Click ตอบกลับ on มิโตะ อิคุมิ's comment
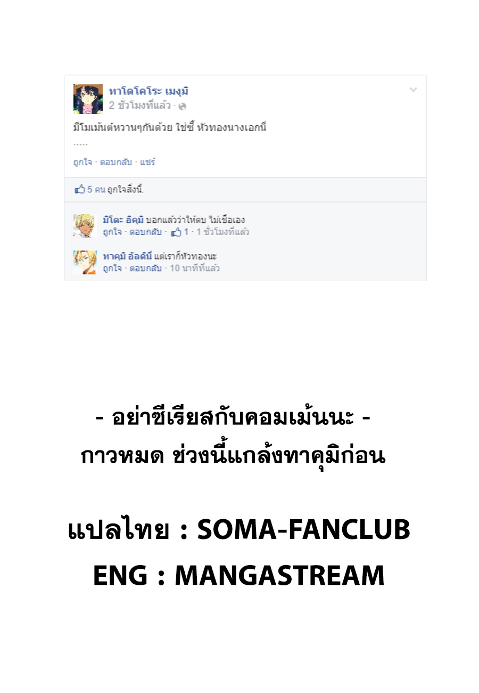This screenshot has width=479, height=693. coord(145,232)
